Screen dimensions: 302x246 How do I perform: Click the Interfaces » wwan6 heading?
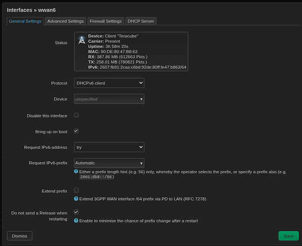pos(31,10)
